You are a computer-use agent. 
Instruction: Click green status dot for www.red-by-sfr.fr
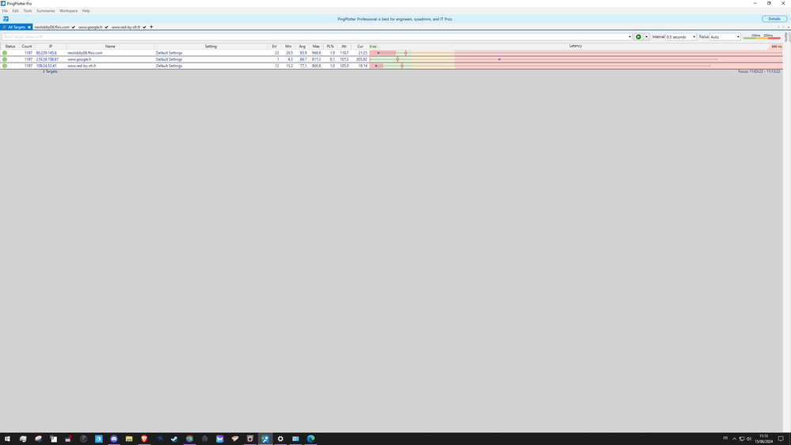[5, 66]
